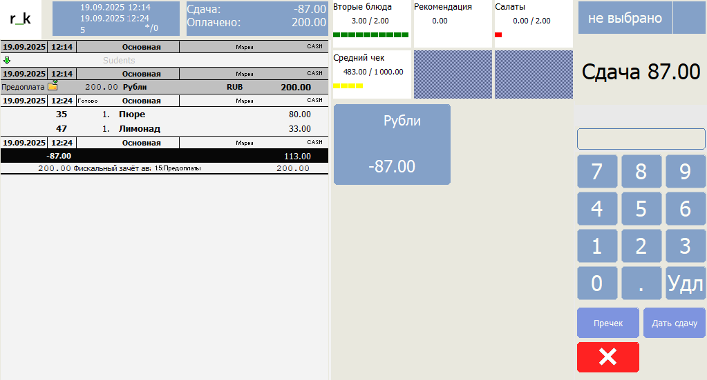Click the Средний чек indicator panel

coord(371,74)
